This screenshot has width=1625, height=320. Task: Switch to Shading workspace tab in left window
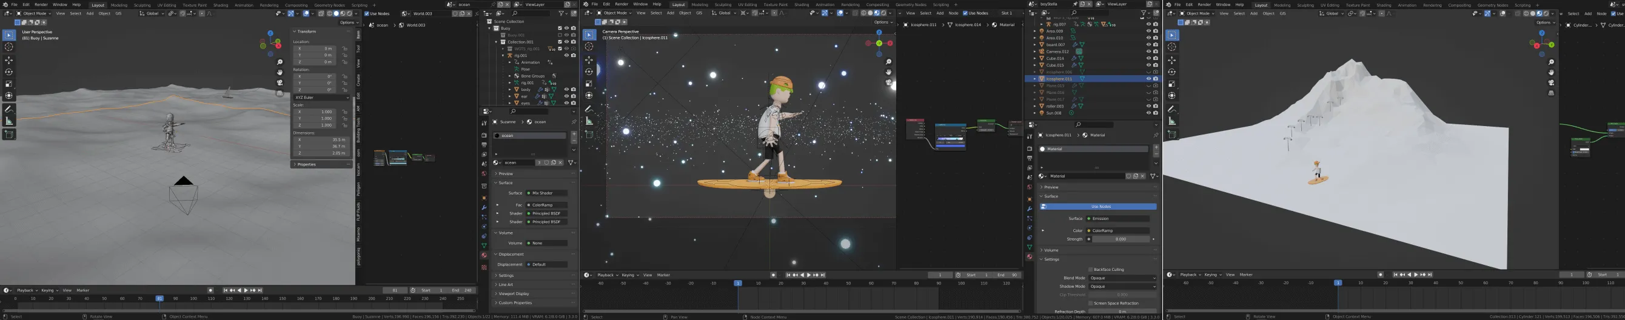pos(220,5)
